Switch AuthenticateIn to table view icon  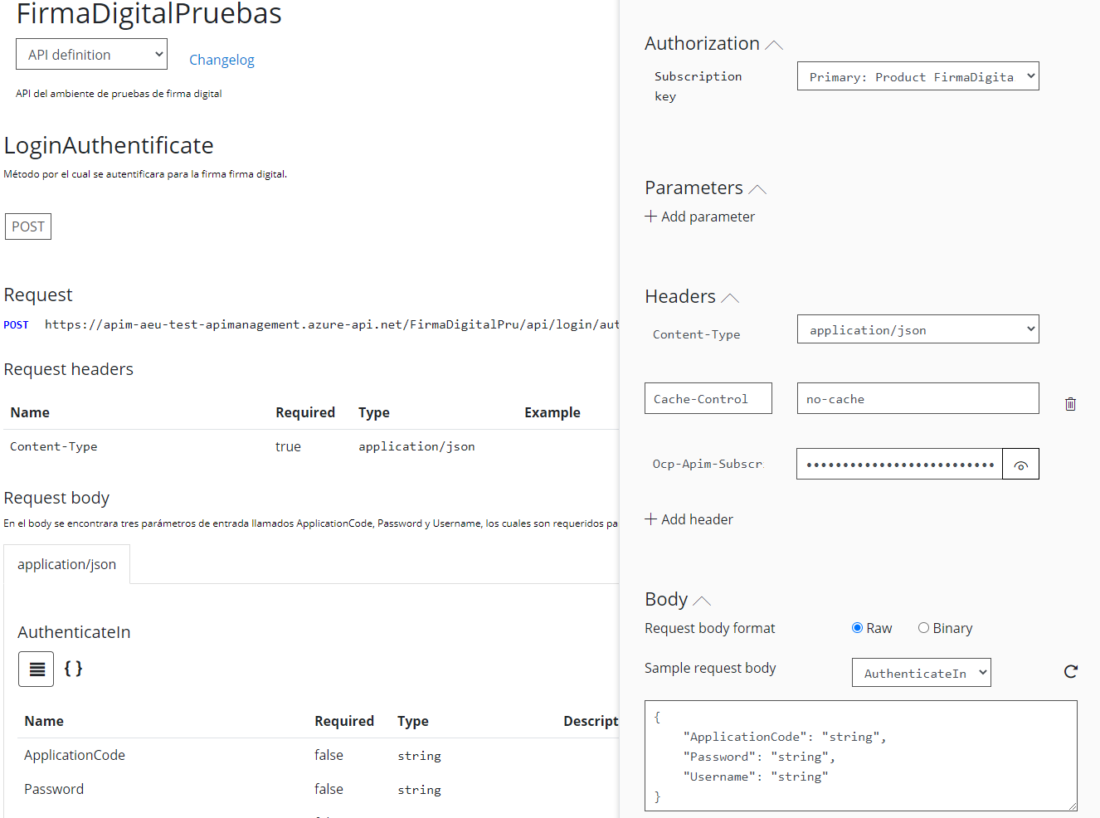(37, 669)
